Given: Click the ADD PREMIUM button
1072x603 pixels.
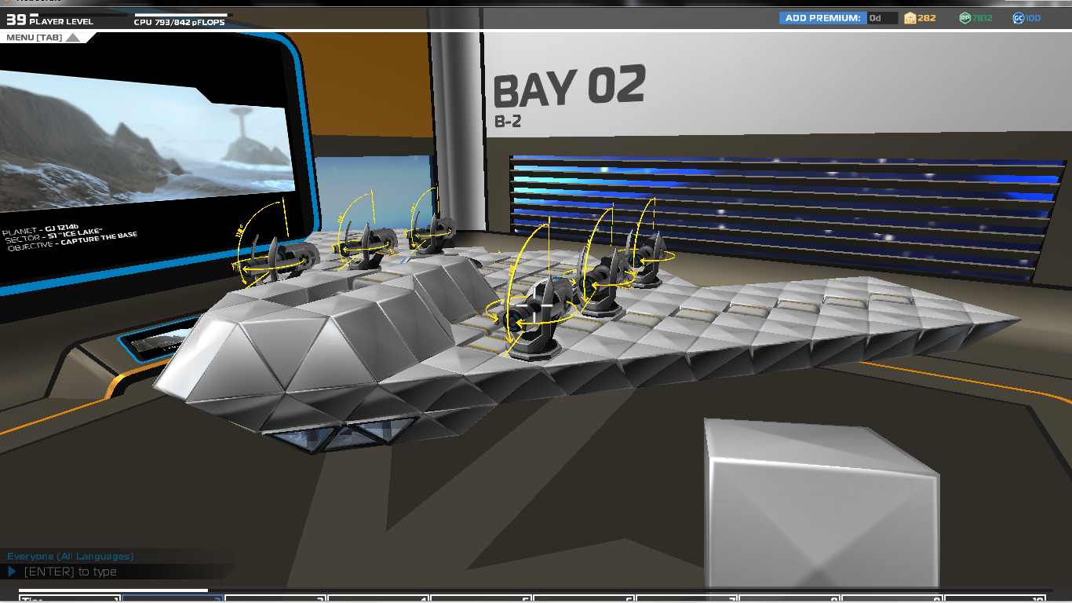Looking at the screenshot, I should pyautogui.click(x=822, y=18).
